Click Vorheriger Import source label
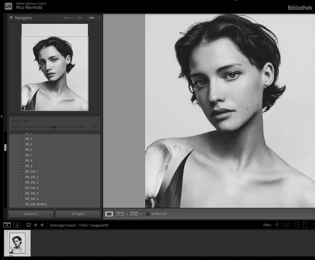This screenshot has width=315, height=260. point(63,225)
